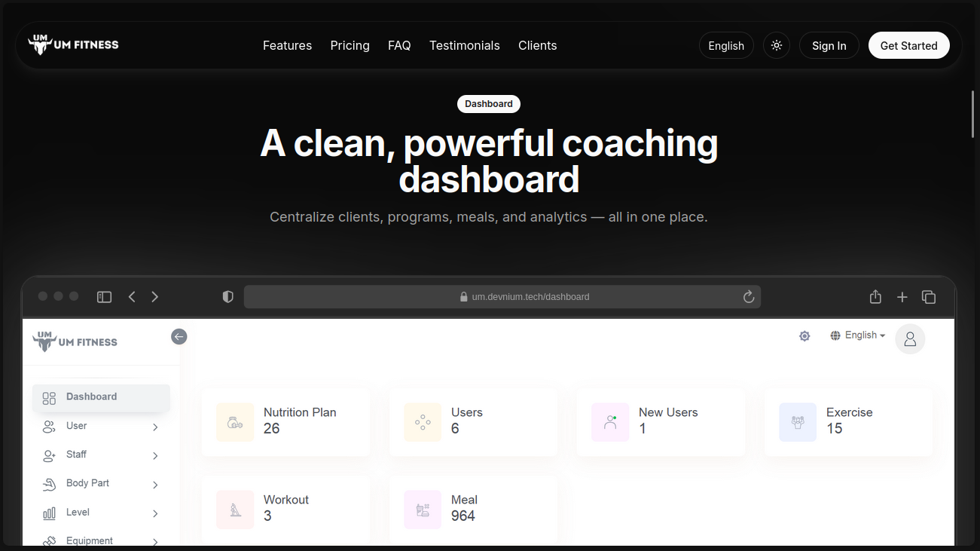
Task: Open the English language dropdown in dashboard
Action: (858, 335)
